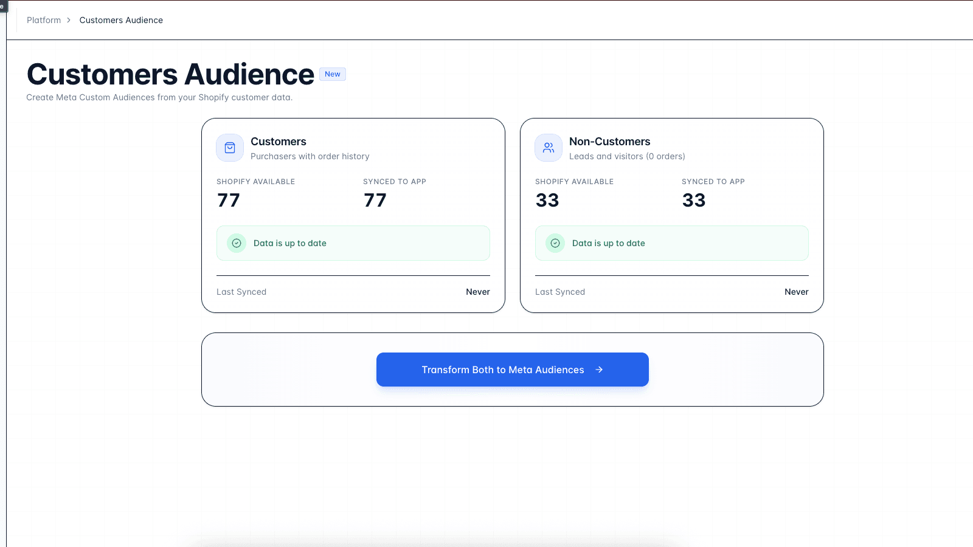The height and width of the screenshot is (547, 973).
Task: Click the Customers card title
Action: 279,142
